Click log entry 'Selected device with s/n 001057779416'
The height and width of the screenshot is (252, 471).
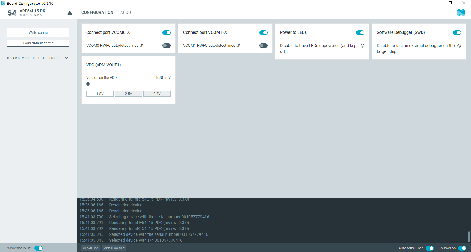146,240
